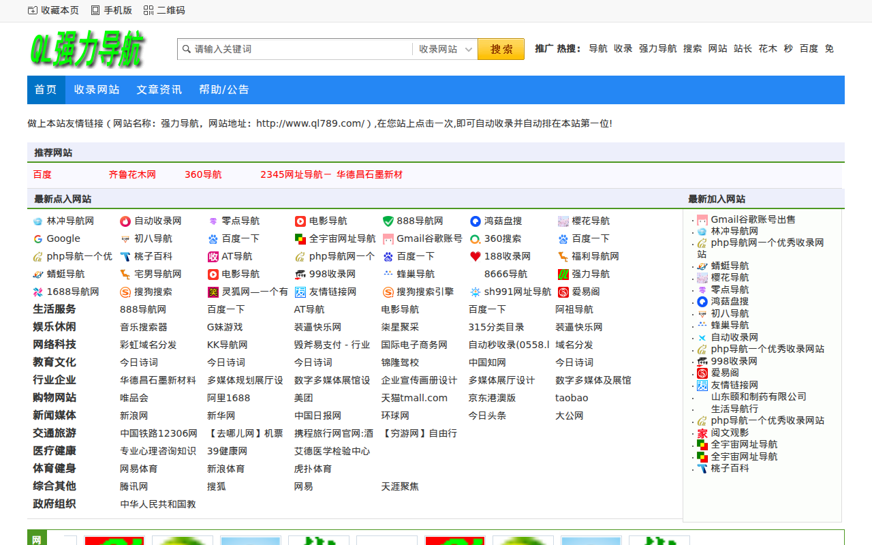Open the 帮助/公告 menu item
This screenshot has width=872, height=545.
[223, 90]
